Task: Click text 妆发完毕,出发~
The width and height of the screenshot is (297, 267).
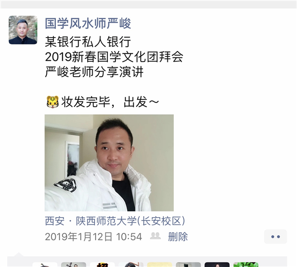Action: click(110, 102)
